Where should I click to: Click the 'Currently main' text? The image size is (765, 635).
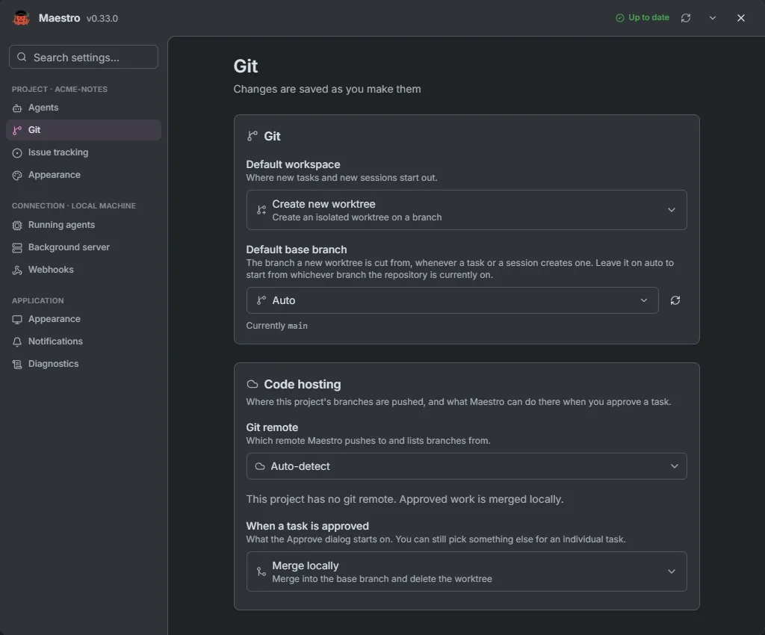[x=276, y=325]
